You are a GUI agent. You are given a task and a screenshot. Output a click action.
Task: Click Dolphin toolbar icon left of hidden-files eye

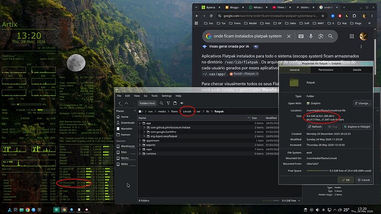(x=175, y=103)
